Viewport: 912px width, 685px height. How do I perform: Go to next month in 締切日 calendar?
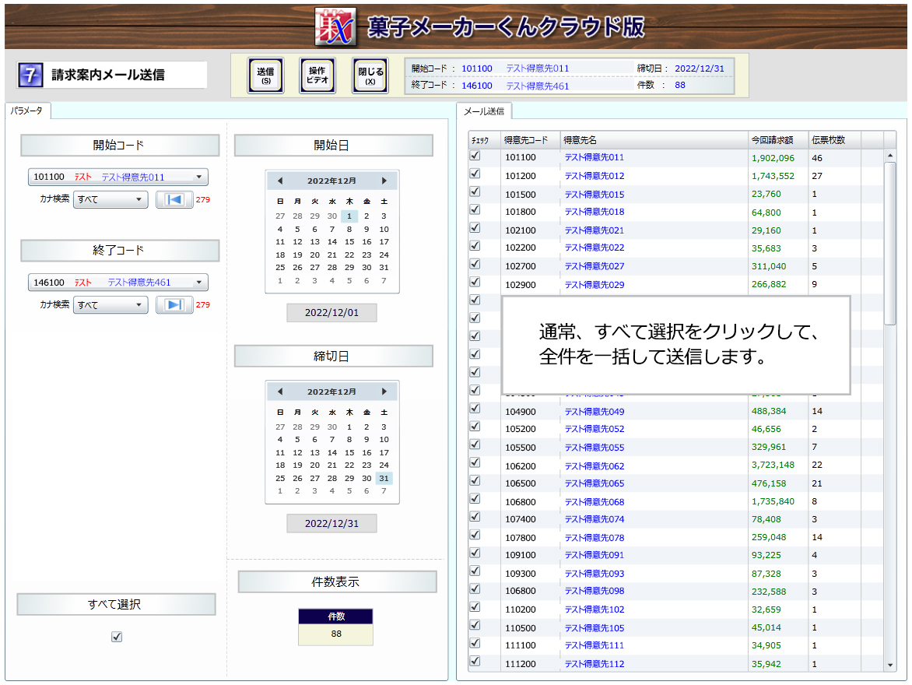[x=384, y=392]
